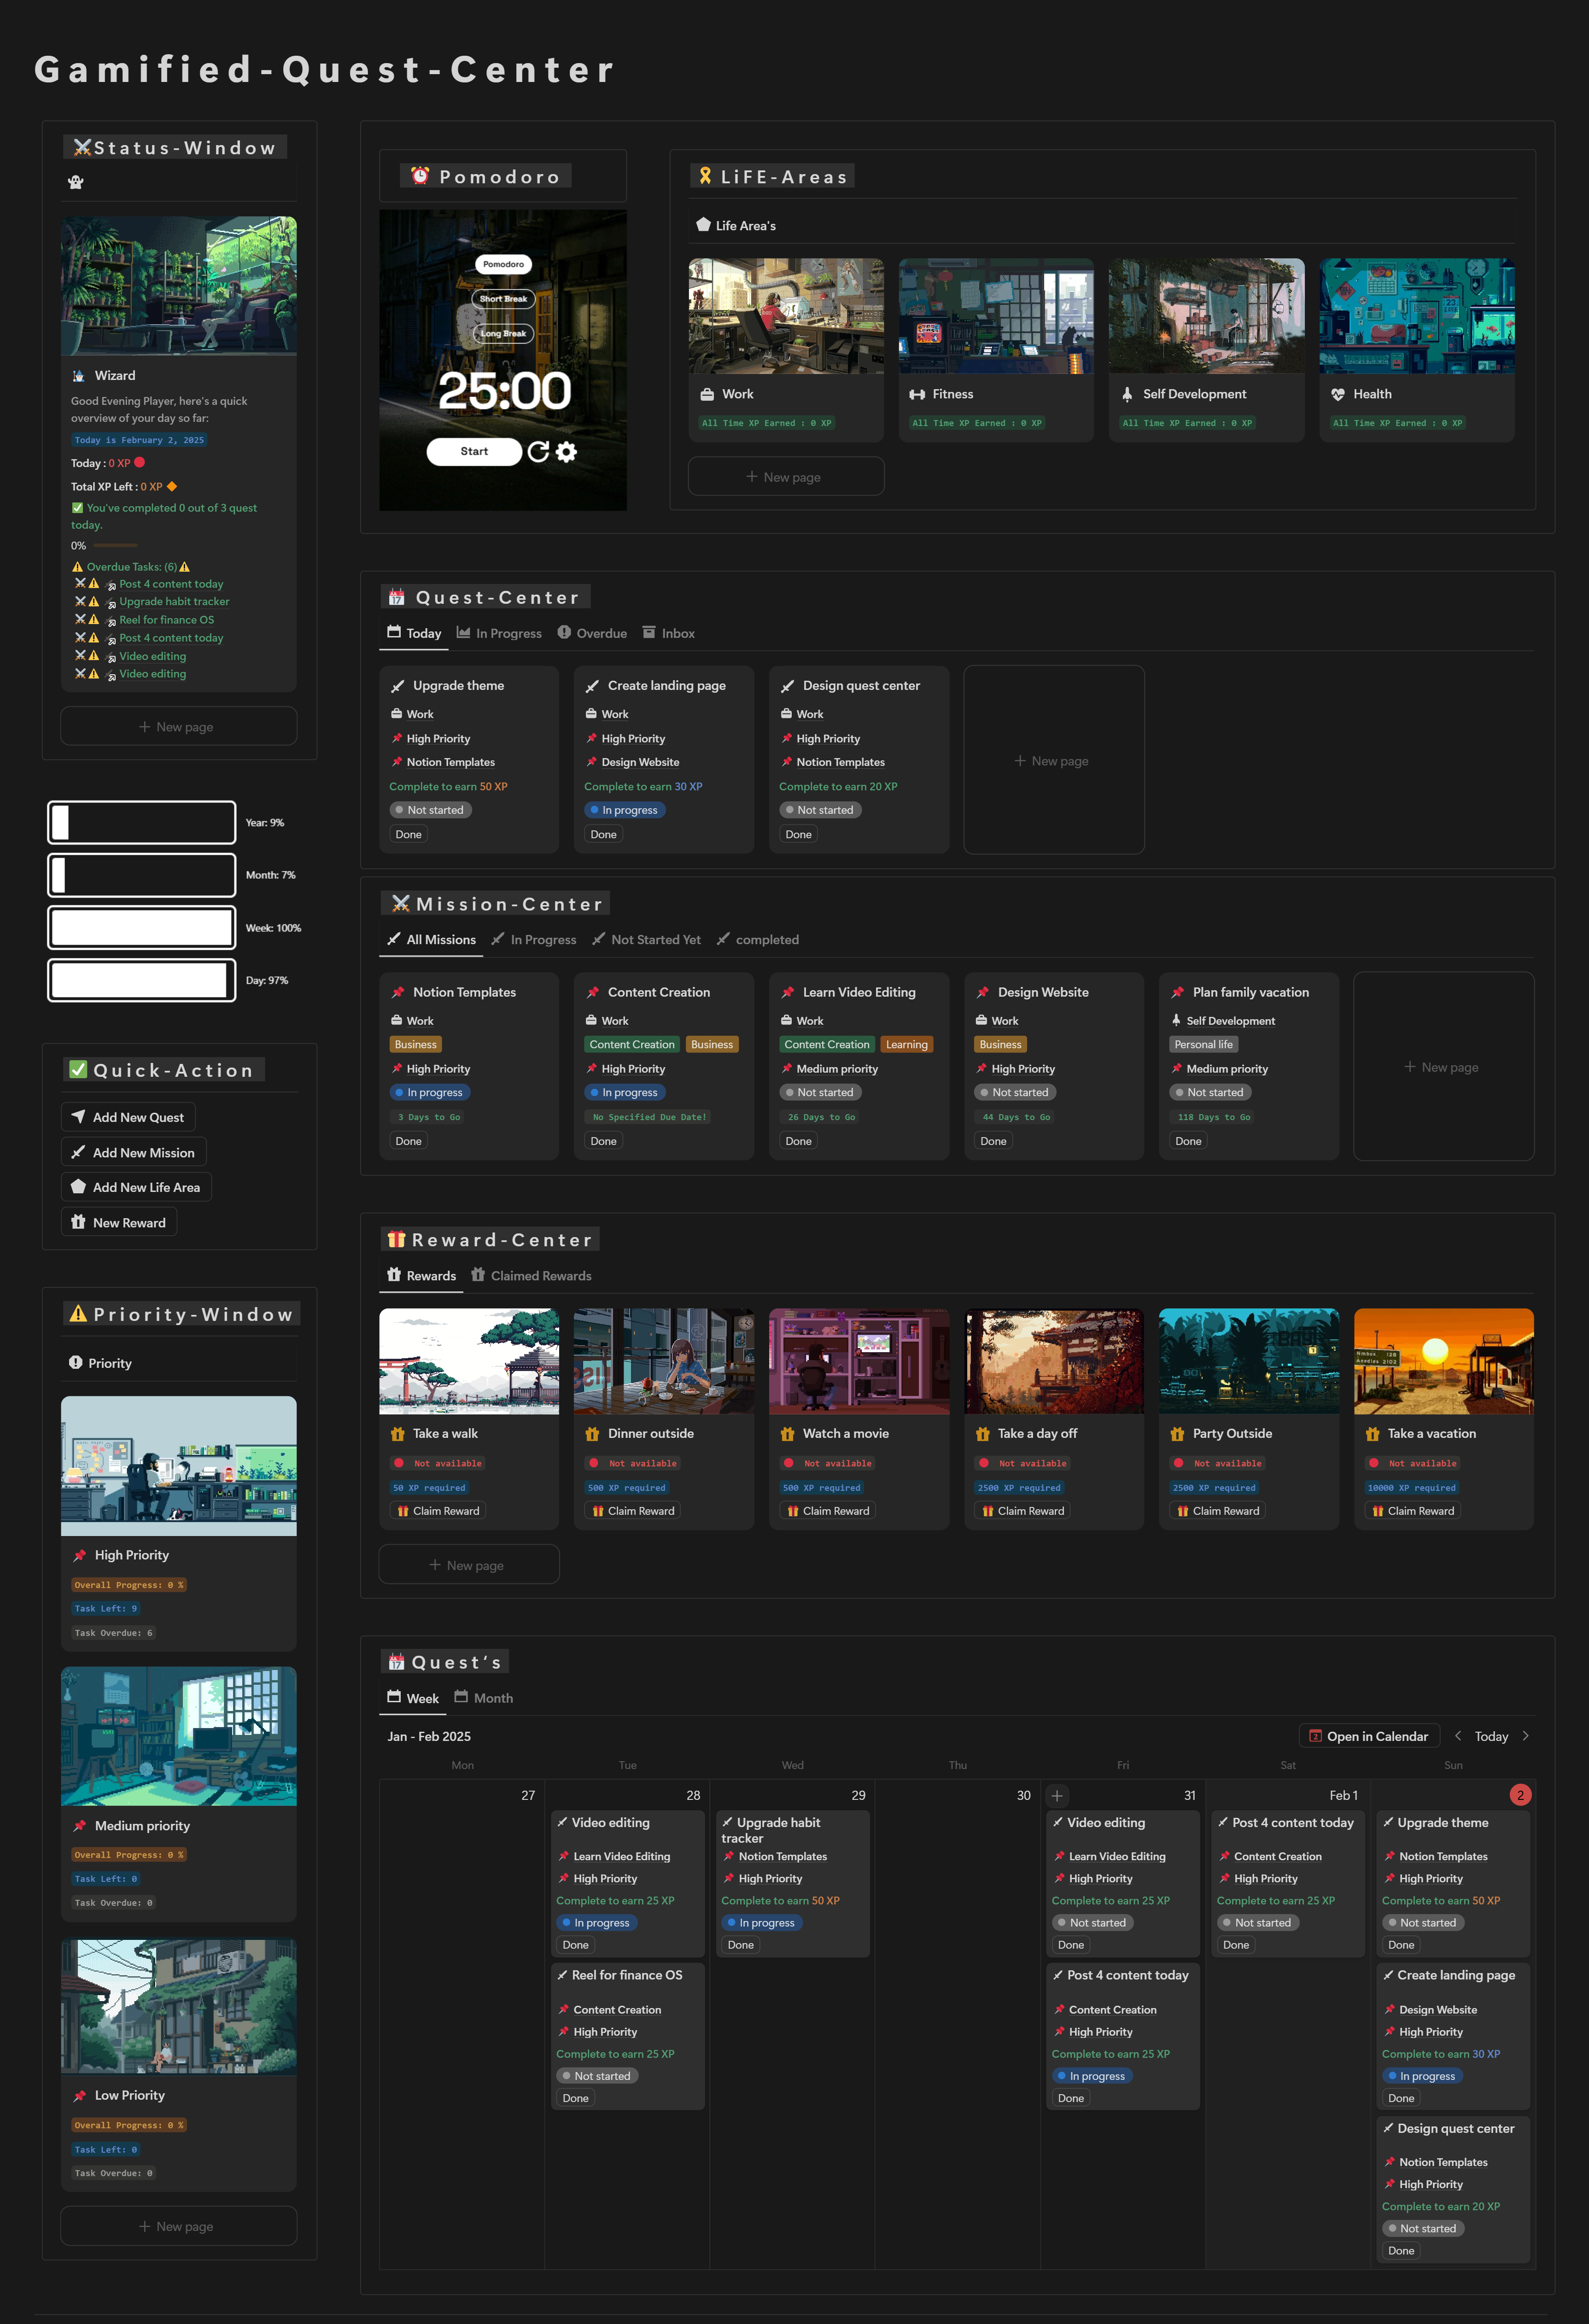Click the Life Area's pentagon icon
Image resolution: width=1589 pixels, height=2324 pixels.
click(x=703, y=225)
